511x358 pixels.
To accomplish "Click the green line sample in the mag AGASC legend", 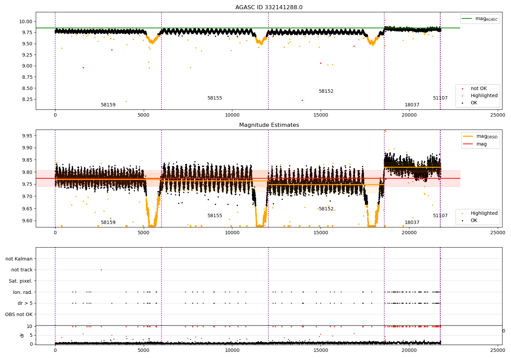I will (x=467, y=19).
